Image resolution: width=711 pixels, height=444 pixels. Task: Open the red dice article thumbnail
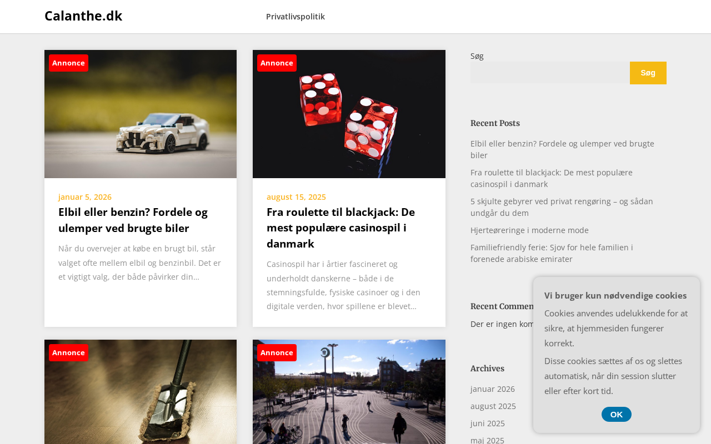(x=349, y=114)
